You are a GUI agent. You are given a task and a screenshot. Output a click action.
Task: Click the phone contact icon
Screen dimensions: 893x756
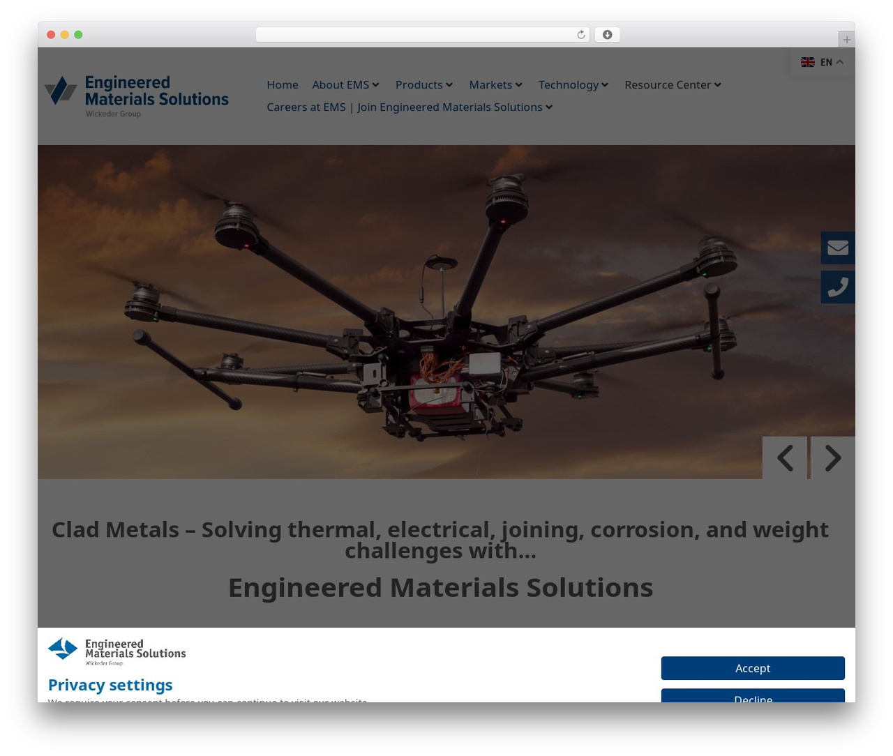tap(838, 287)
